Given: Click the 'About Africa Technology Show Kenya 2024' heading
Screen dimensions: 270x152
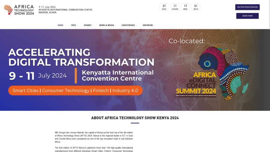Looking at the screenshot, I should coord(135,118).
